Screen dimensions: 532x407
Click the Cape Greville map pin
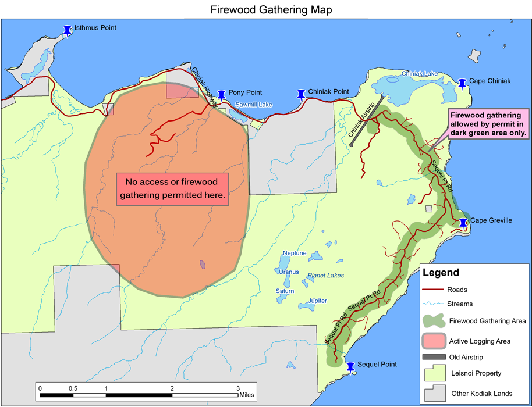pos(463,223)
